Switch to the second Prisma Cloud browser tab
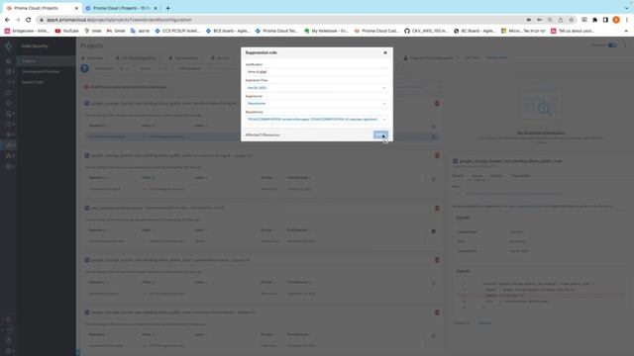 [x=122, y=8]
